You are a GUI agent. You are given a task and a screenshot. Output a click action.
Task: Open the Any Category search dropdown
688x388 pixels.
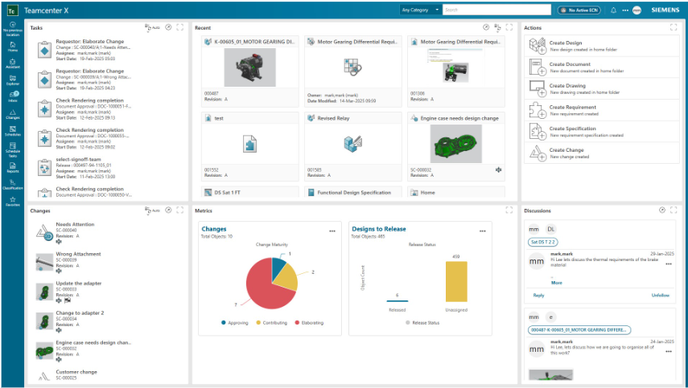click(x=421, y=10)
